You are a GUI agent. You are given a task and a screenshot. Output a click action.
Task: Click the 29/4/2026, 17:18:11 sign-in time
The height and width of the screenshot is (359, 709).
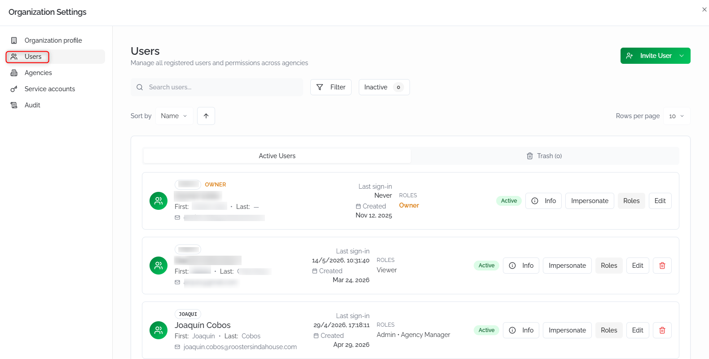pos(341,325)
